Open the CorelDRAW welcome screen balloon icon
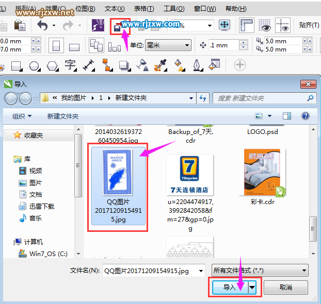 click(x=98, y=25)
